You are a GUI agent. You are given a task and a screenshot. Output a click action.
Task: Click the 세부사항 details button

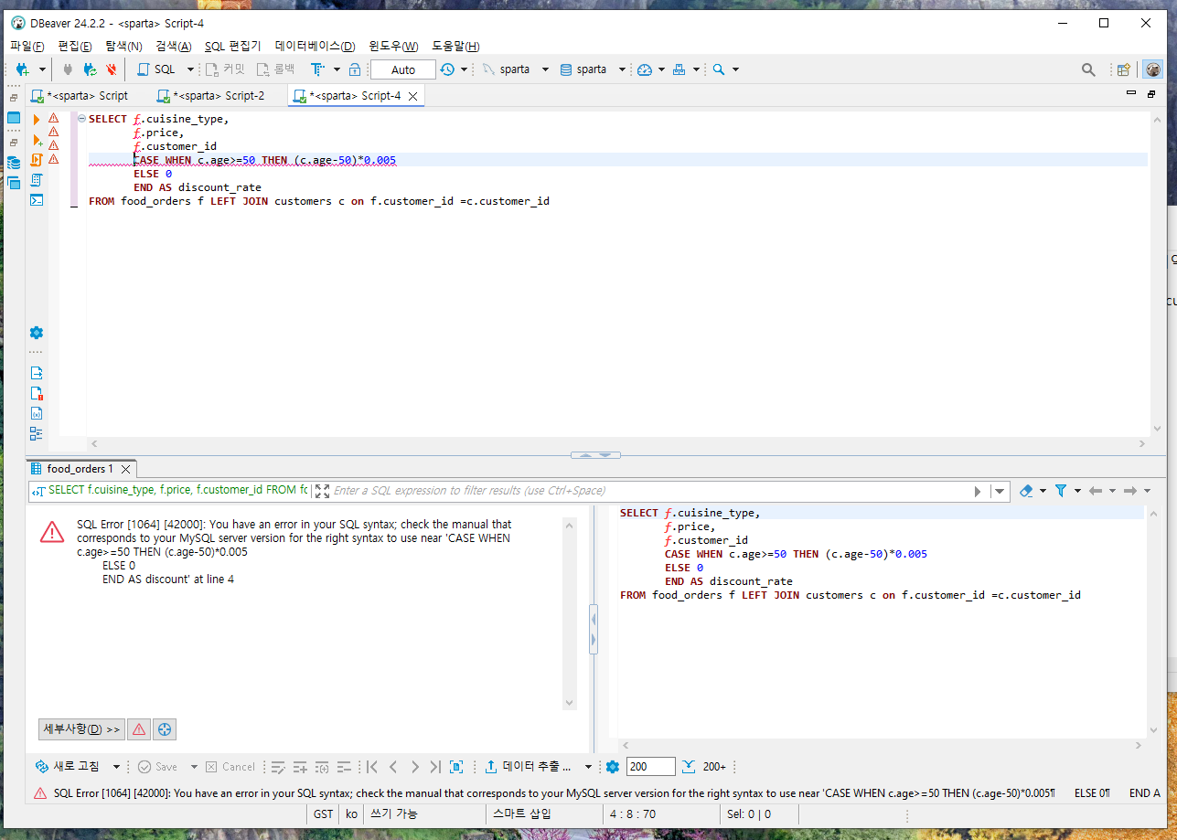pos(81,729)
